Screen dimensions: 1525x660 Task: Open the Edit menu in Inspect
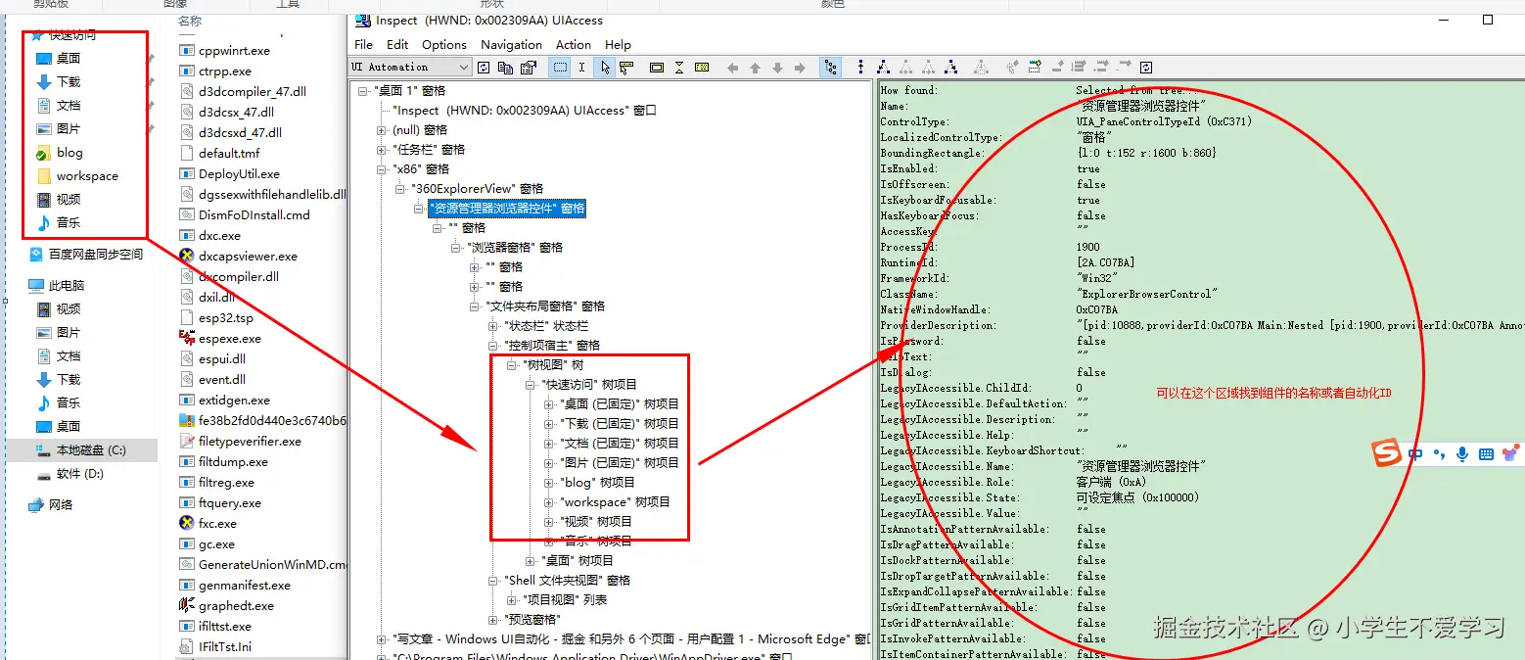click(397, 44)
